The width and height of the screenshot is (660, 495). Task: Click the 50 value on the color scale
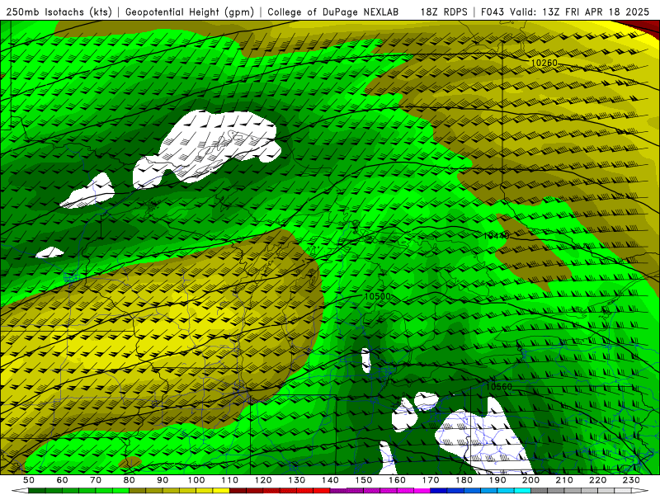point(29,480)
